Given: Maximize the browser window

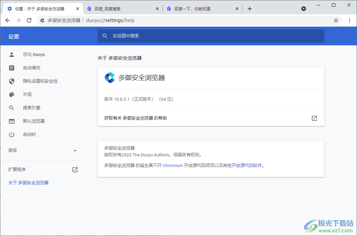Looking at the screenshot, I should coord(334,5).
